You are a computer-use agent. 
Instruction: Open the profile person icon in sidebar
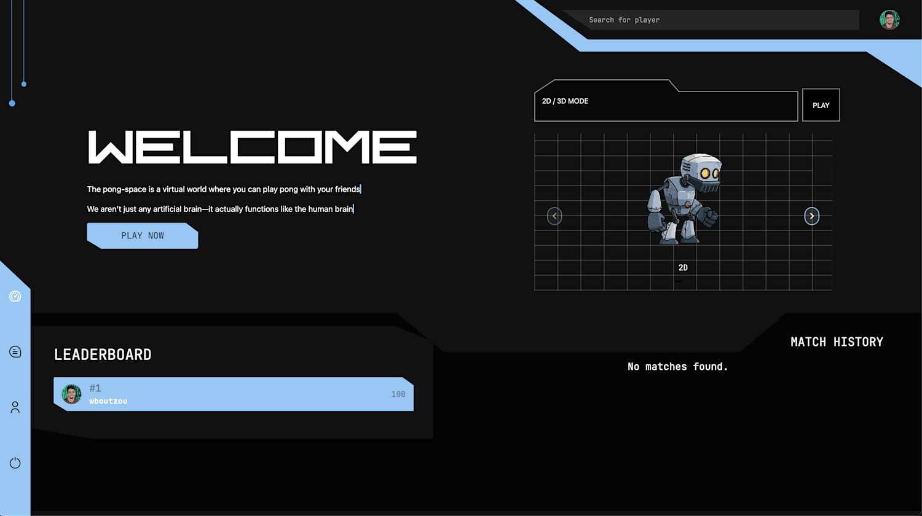point(15,407)
